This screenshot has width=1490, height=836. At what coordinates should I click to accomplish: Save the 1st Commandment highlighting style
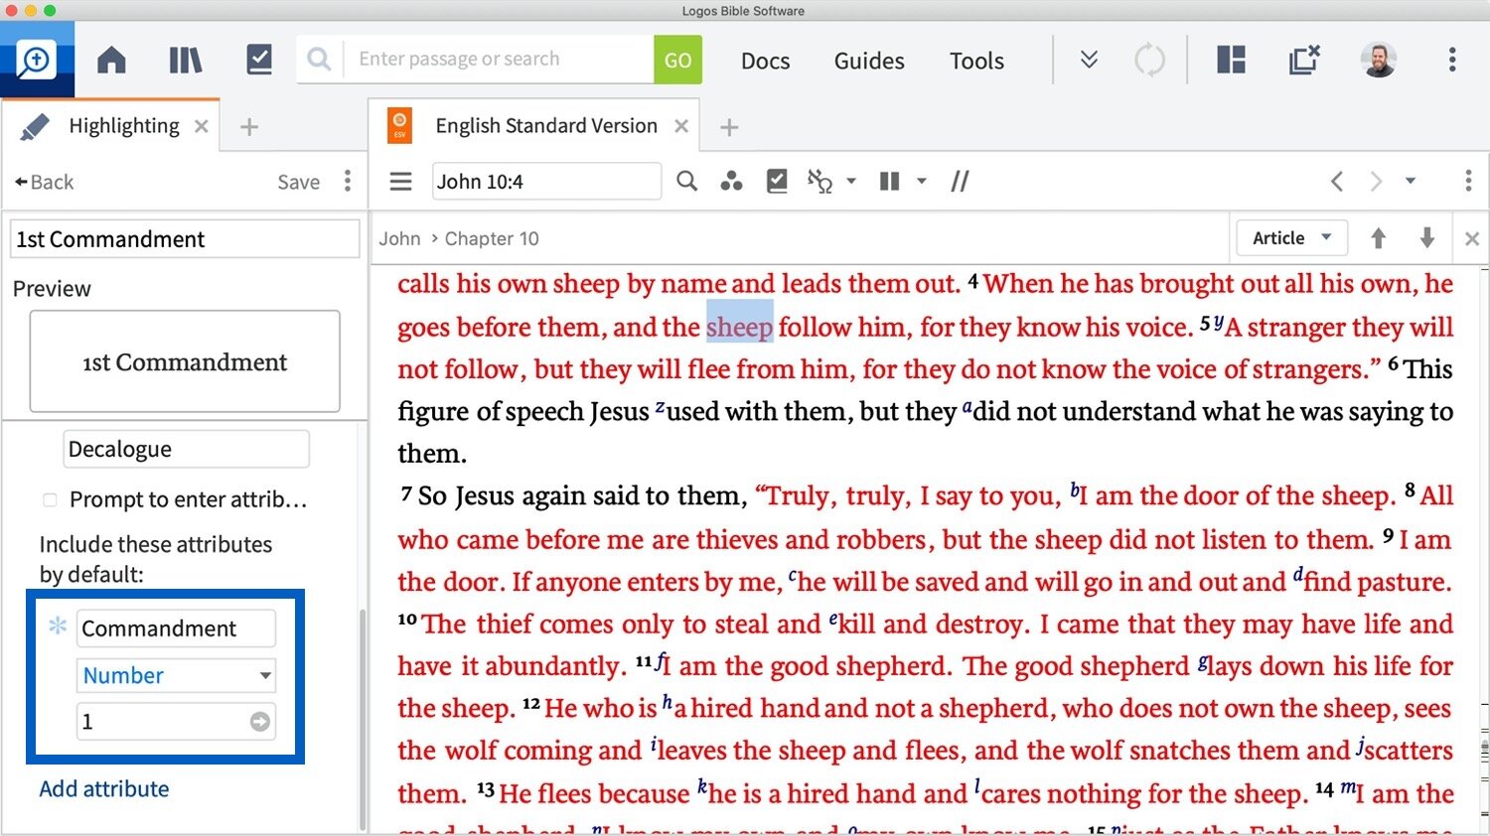[x=298, y=182]
